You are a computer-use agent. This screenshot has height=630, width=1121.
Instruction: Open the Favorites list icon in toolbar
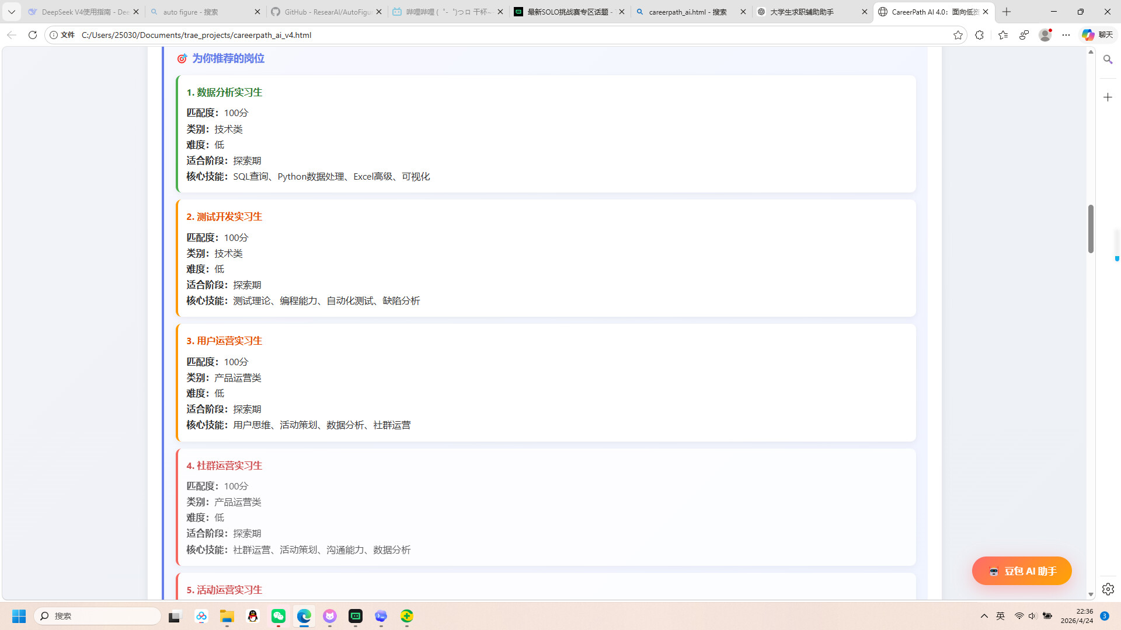[1003, 35]
